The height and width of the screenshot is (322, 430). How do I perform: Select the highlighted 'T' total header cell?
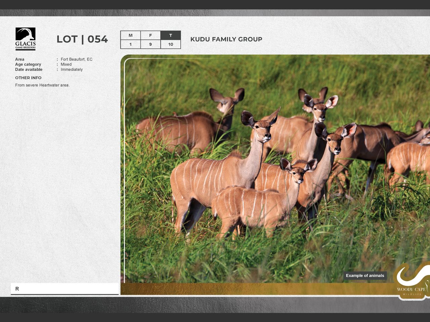pos(171,35)
